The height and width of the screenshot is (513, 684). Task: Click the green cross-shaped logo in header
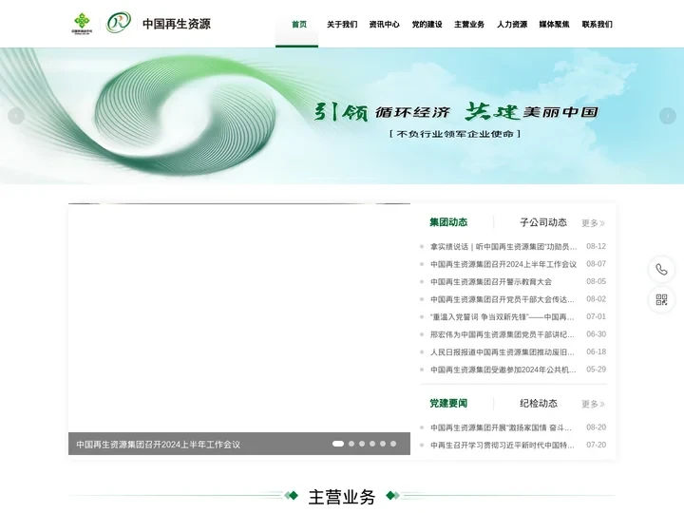pyautogui.click(x=82, y=24)
